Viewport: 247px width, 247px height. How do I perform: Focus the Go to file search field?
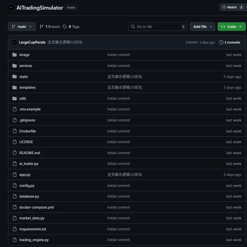[158, 27]
